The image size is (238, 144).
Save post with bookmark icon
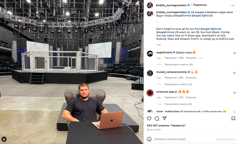point(233,118)
